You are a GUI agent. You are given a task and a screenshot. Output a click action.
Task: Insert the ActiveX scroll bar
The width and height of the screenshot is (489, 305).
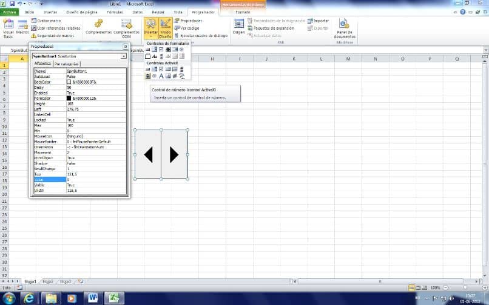[181, 69]
